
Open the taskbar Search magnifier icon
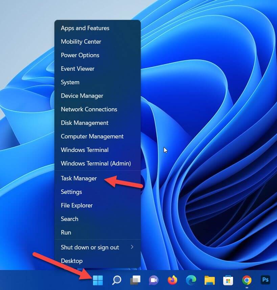click(x=117, y=280)
